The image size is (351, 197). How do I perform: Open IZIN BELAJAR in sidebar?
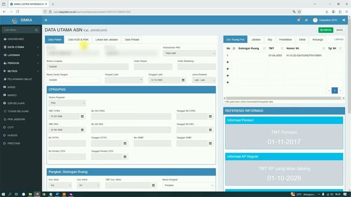coord(21,103)
